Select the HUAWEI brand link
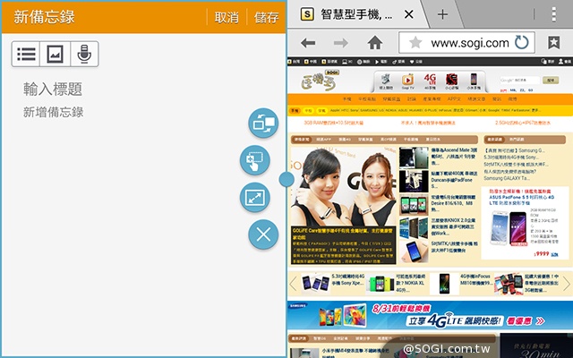Screen dimensions: 573x358 tap(415, 110)
